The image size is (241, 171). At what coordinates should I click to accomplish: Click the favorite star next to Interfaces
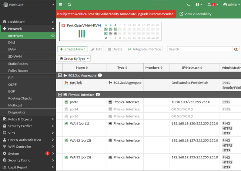click(53, 36)
